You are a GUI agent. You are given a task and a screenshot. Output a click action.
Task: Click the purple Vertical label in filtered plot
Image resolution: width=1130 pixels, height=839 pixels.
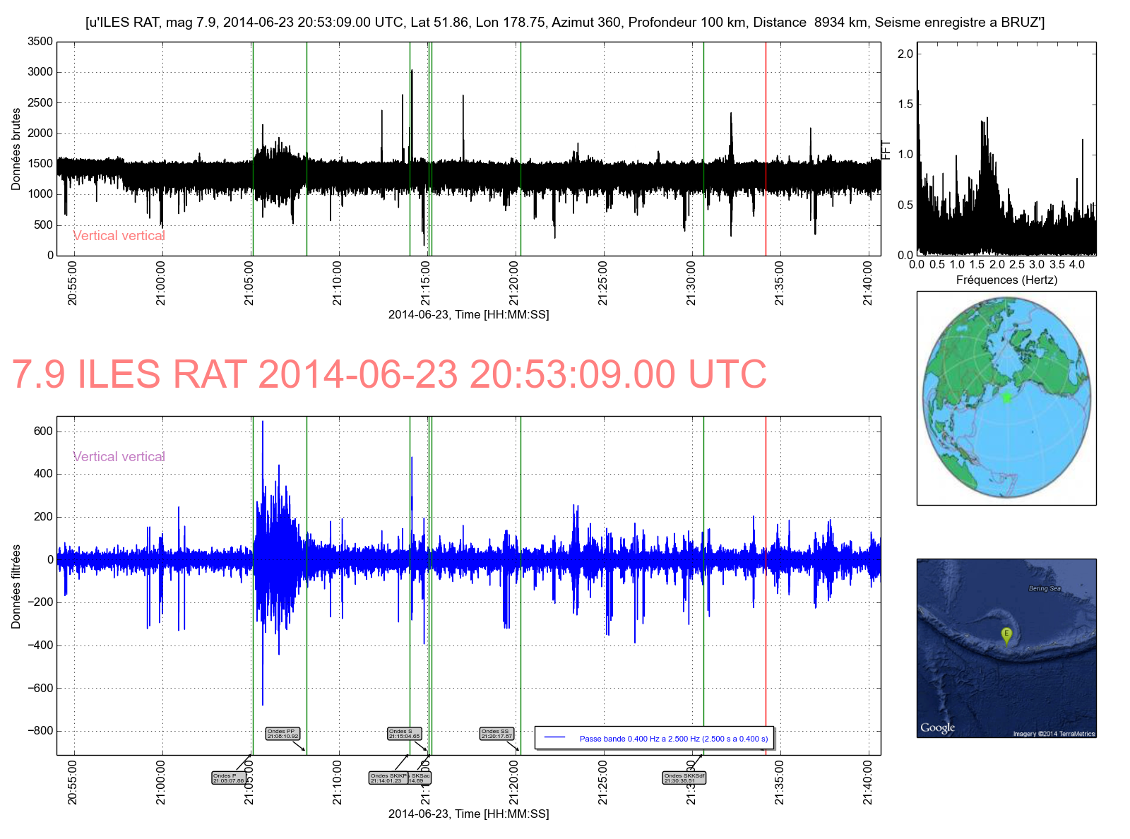pyautogui.click(x=119, y=457)
